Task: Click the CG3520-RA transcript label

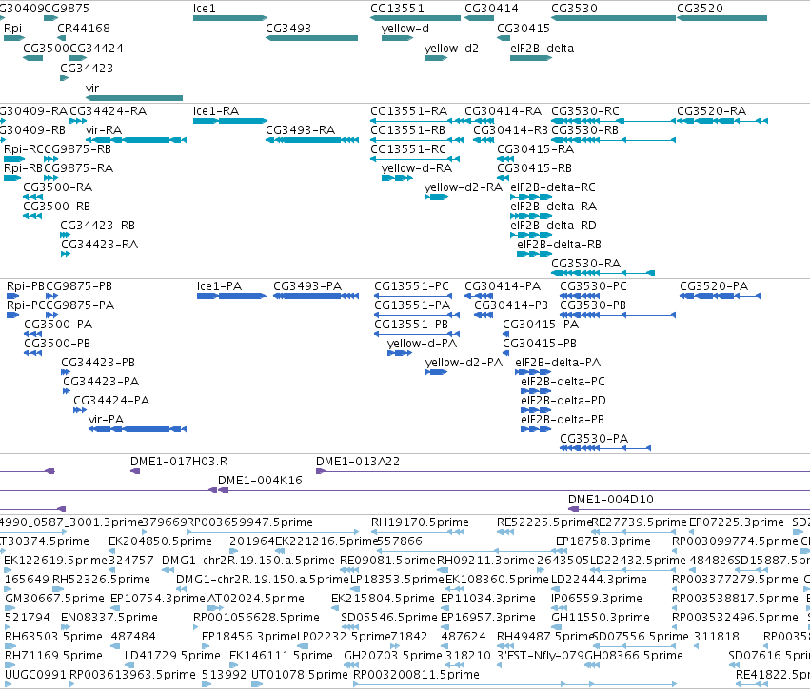Action: click(711, 111)
